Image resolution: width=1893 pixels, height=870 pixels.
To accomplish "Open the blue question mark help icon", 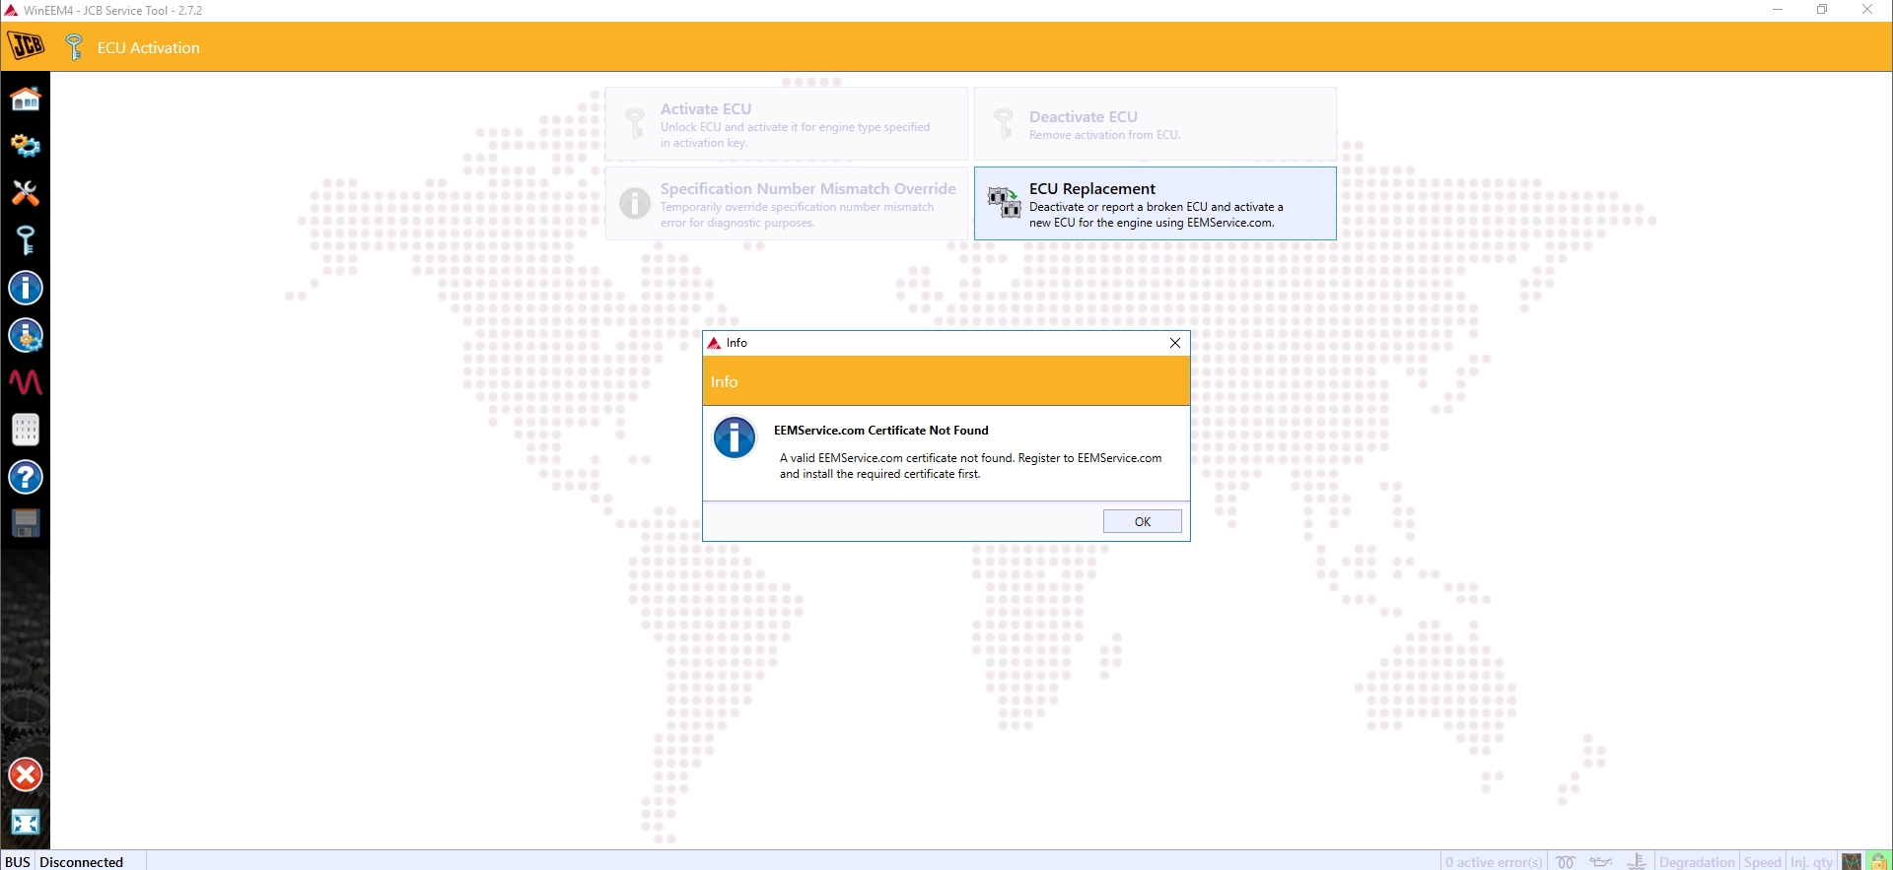I will [x=26, y=477].
